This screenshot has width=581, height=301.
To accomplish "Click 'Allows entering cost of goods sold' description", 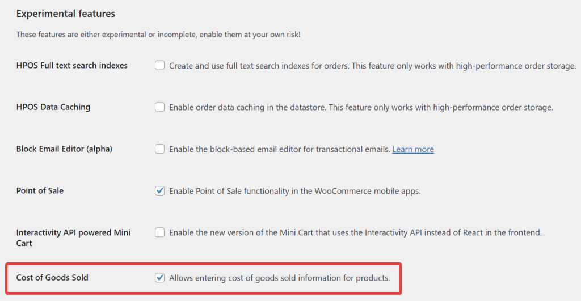I will tap(280, 278).
